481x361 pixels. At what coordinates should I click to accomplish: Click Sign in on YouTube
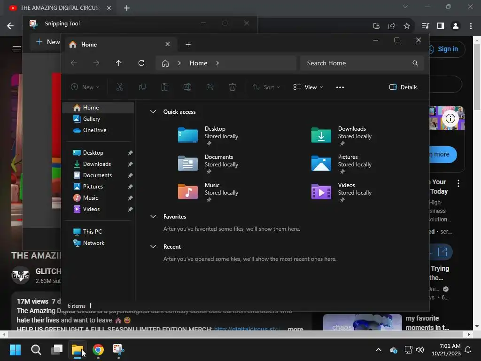point(447,49)
